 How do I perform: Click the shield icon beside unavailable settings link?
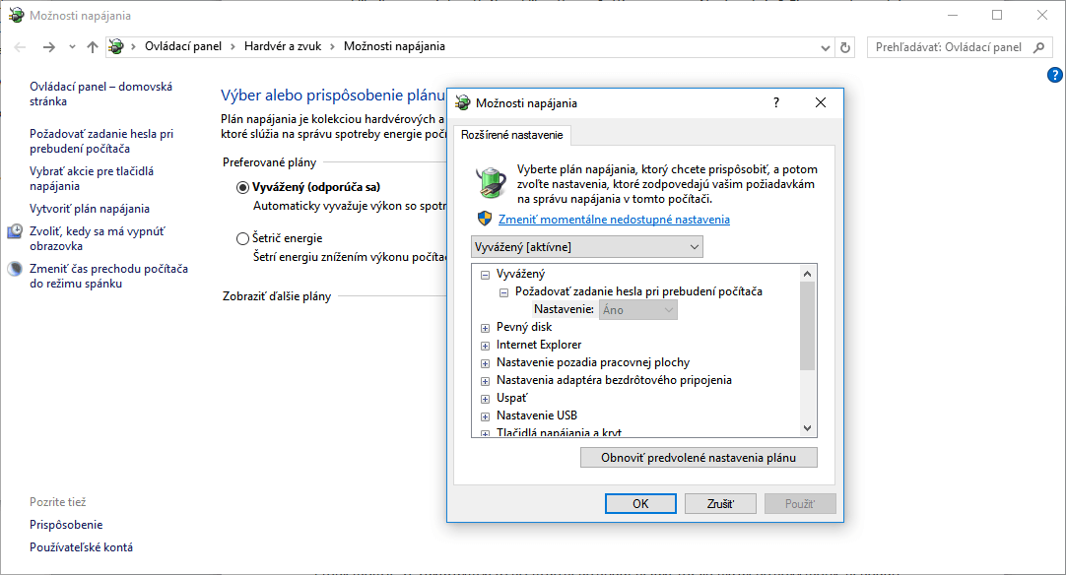485,219
